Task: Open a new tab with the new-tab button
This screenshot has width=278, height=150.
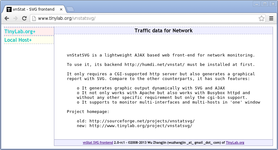Action: [x=70, y=9]
